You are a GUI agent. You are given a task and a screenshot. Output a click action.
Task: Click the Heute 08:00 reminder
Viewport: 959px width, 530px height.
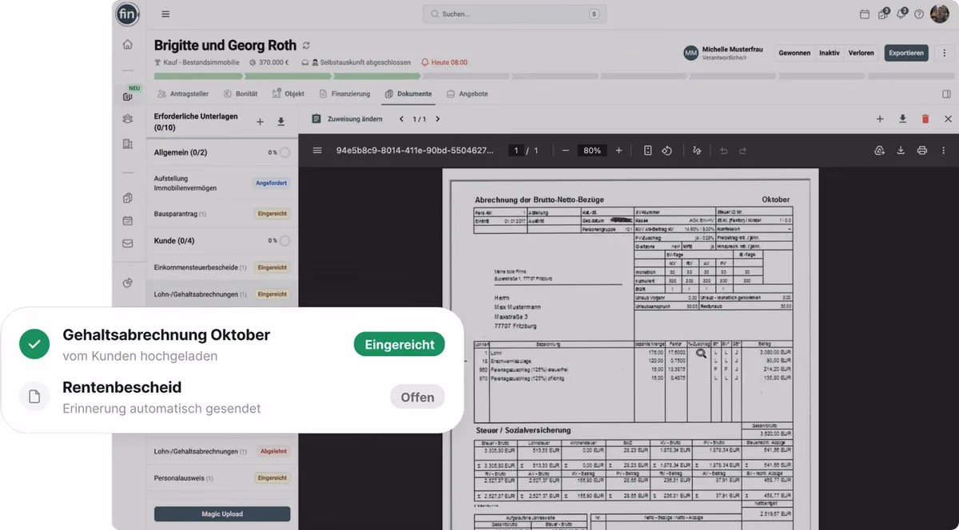tap(444, 62)
